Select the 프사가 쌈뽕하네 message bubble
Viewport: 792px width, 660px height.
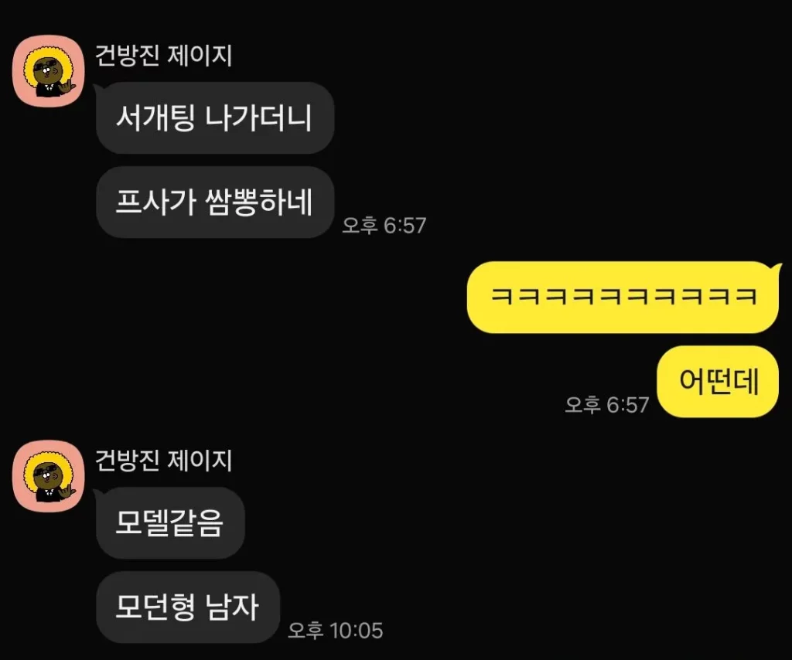point(215,202)
